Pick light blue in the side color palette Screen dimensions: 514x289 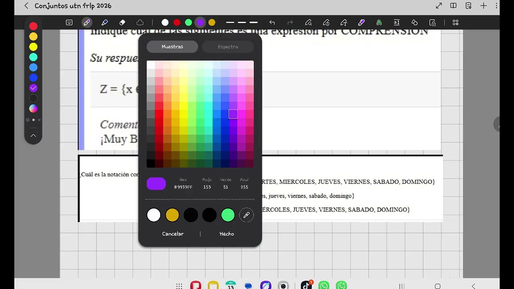point(33,67)
